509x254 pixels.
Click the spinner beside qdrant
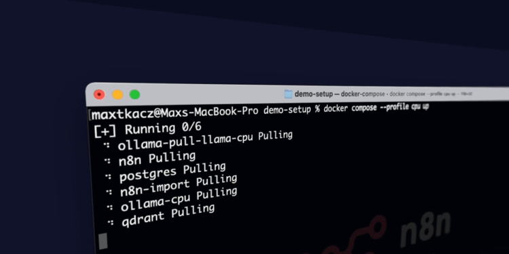(x=111, y=222)
